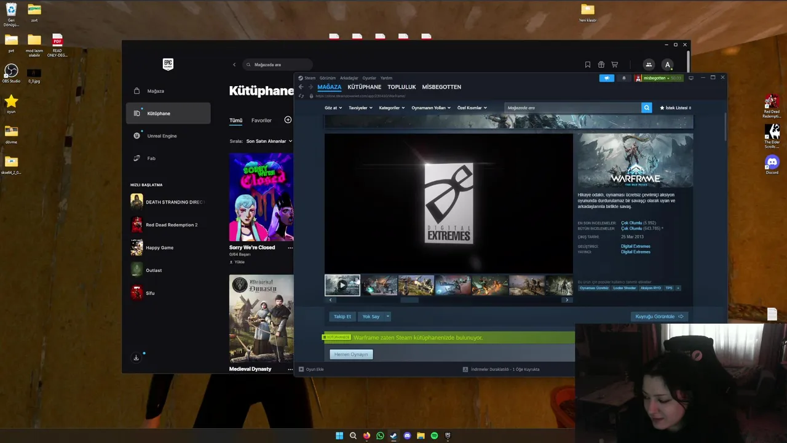The image size is (787, 443).
Task: Open the KÜTÜPHANE tab in Steam
Action: [364, 87]
